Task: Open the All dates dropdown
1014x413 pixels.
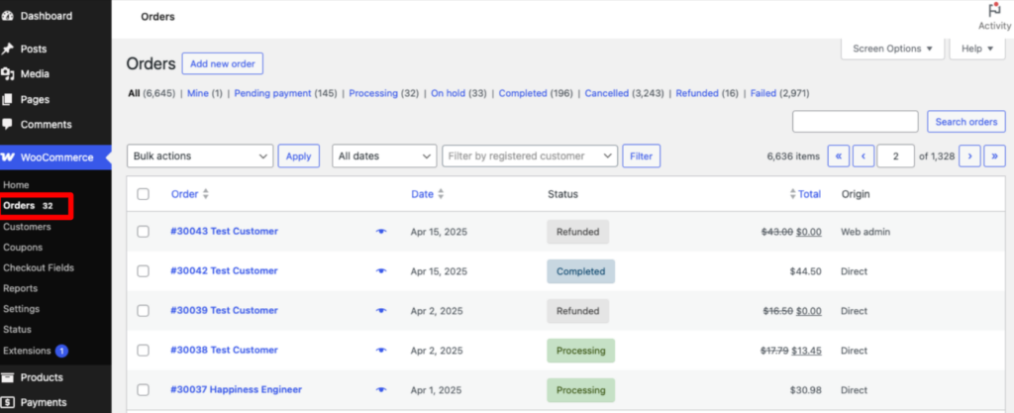Action: click(x=385, y=155)
